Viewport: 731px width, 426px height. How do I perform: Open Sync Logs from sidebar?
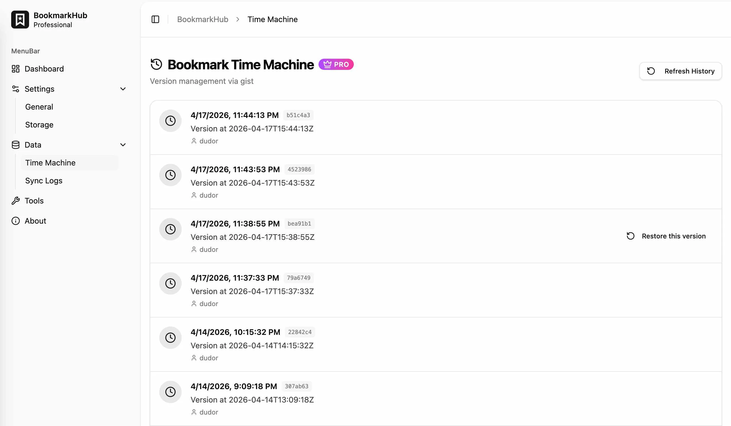coord(44,181)
